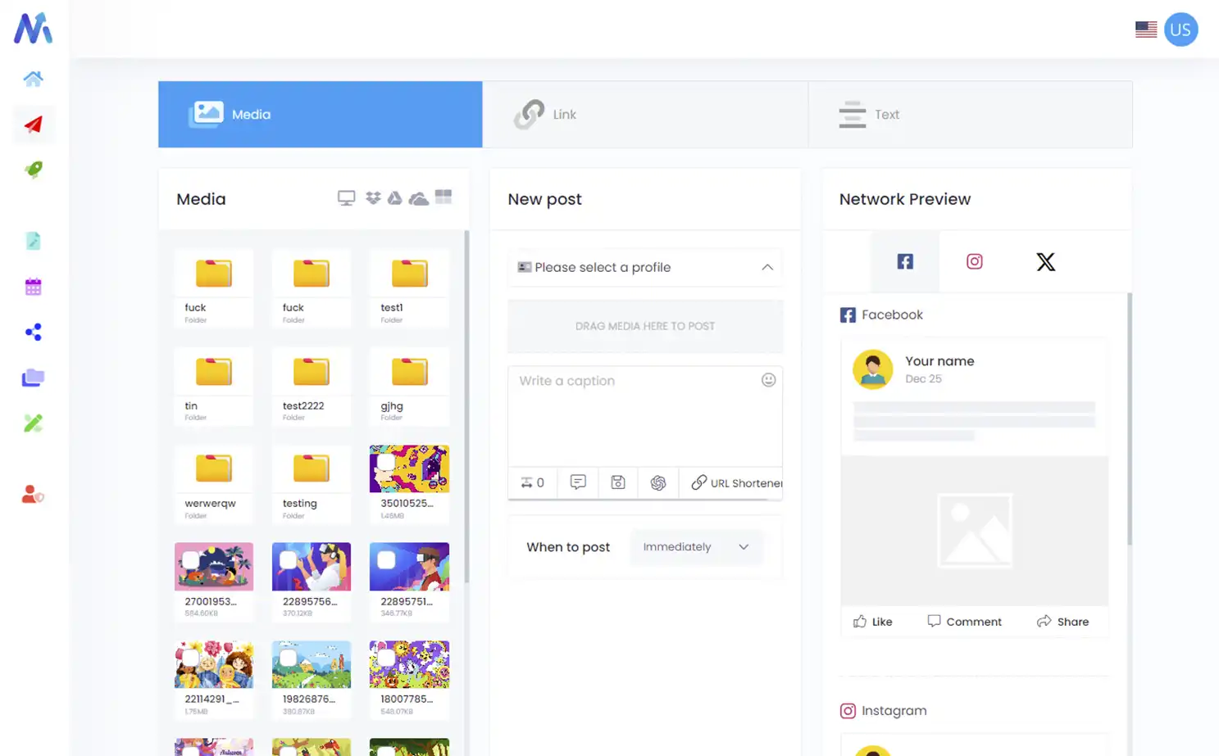Switch to the Link tab

(645, 114)
